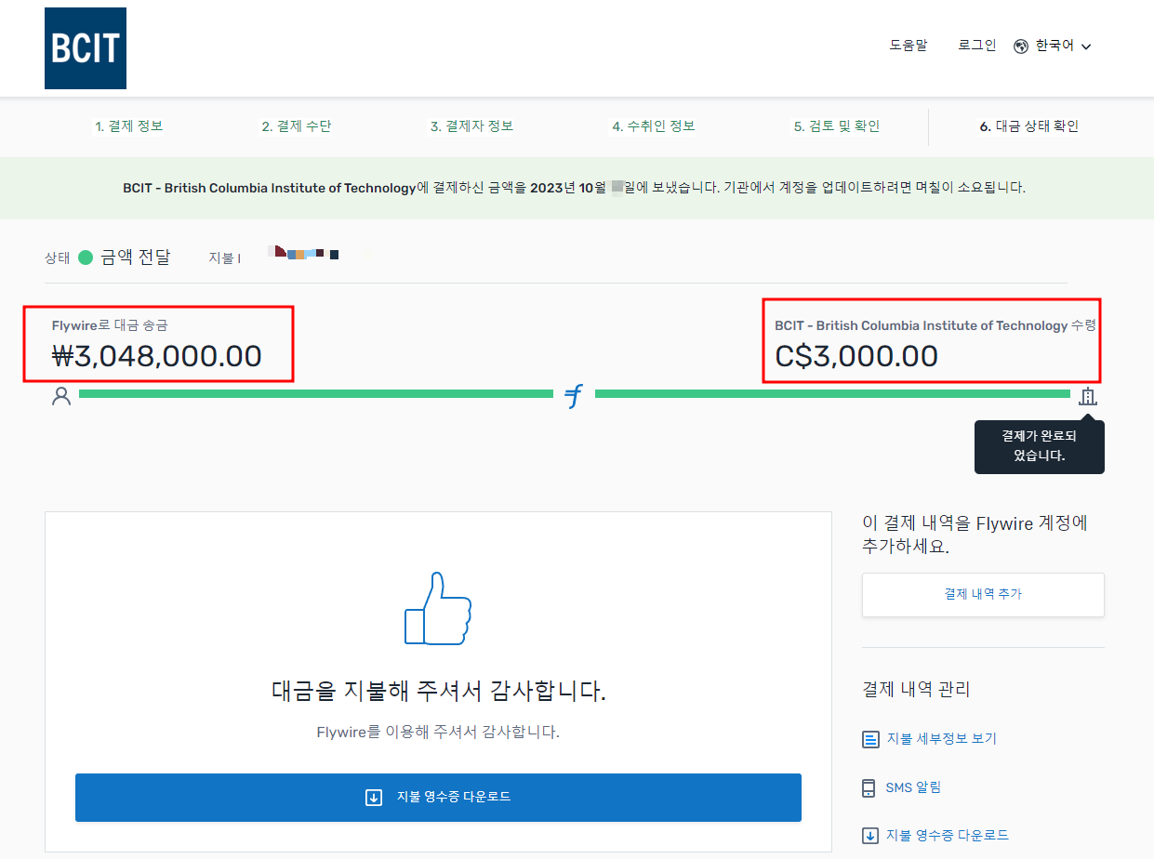Click the BCIT logo

click(86, 48)
